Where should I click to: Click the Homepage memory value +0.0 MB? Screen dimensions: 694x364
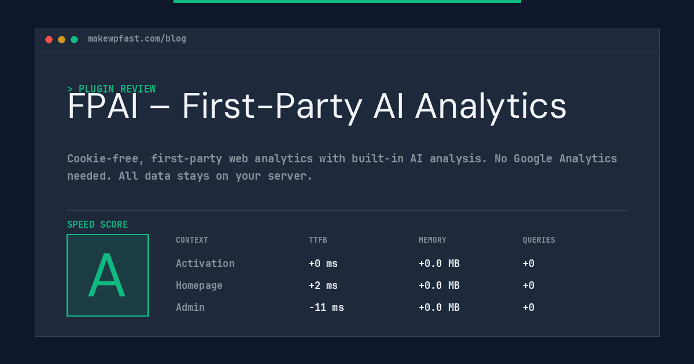coord(440,285)
